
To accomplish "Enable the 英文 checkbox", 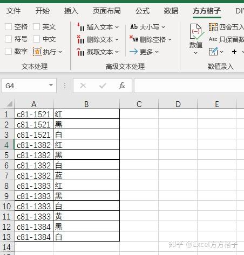I will pos(36,27).
